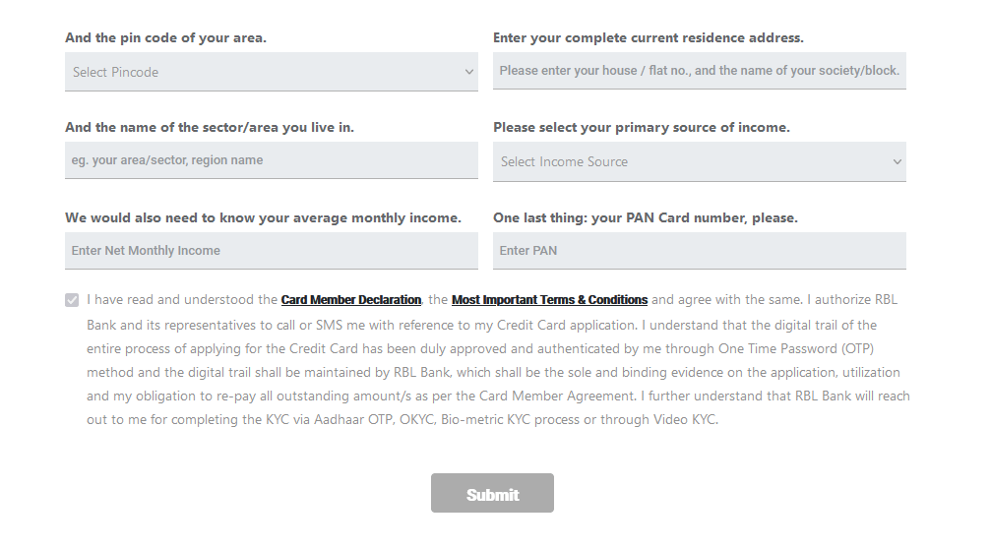The image size is (990, 549).
Task: Click the chevron arrow in Select Income Source
Action: click(897, 161)
